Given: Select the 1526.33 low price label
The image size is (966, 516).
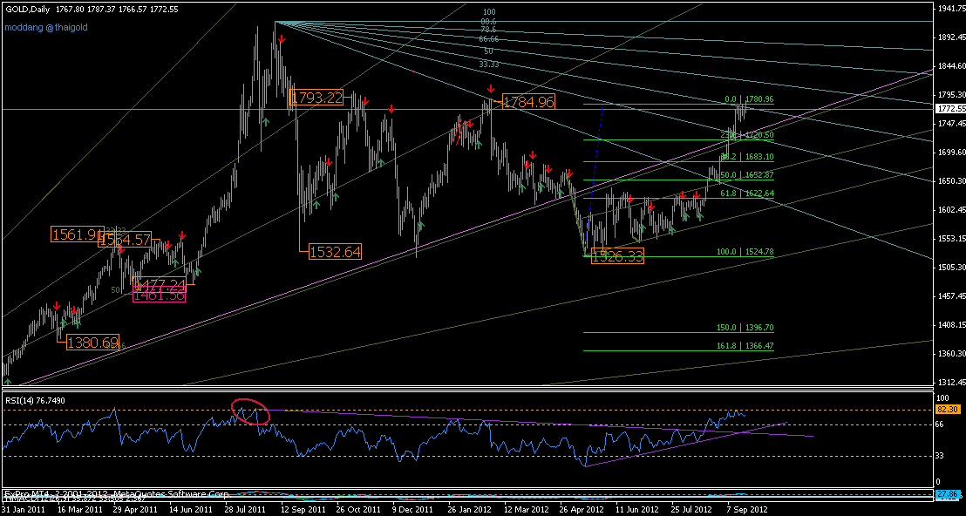Looking at the screenshot, I should (x=617, y=256).
